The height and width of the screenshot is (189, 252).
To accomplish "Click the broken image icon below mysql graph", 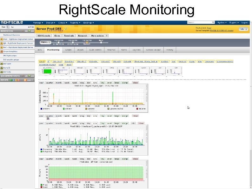I will pyautogui.click(x=48, y=118).
